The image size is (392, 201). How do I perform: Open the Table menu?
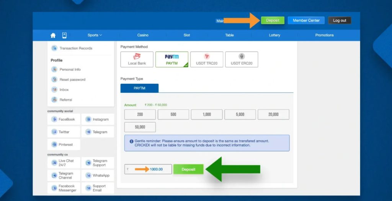pyautogui.click(x=229, y=35)
